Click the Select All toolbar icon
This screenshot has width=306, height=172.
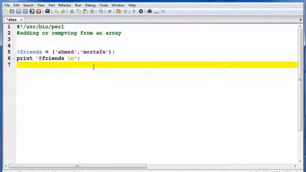click(92, 11)
